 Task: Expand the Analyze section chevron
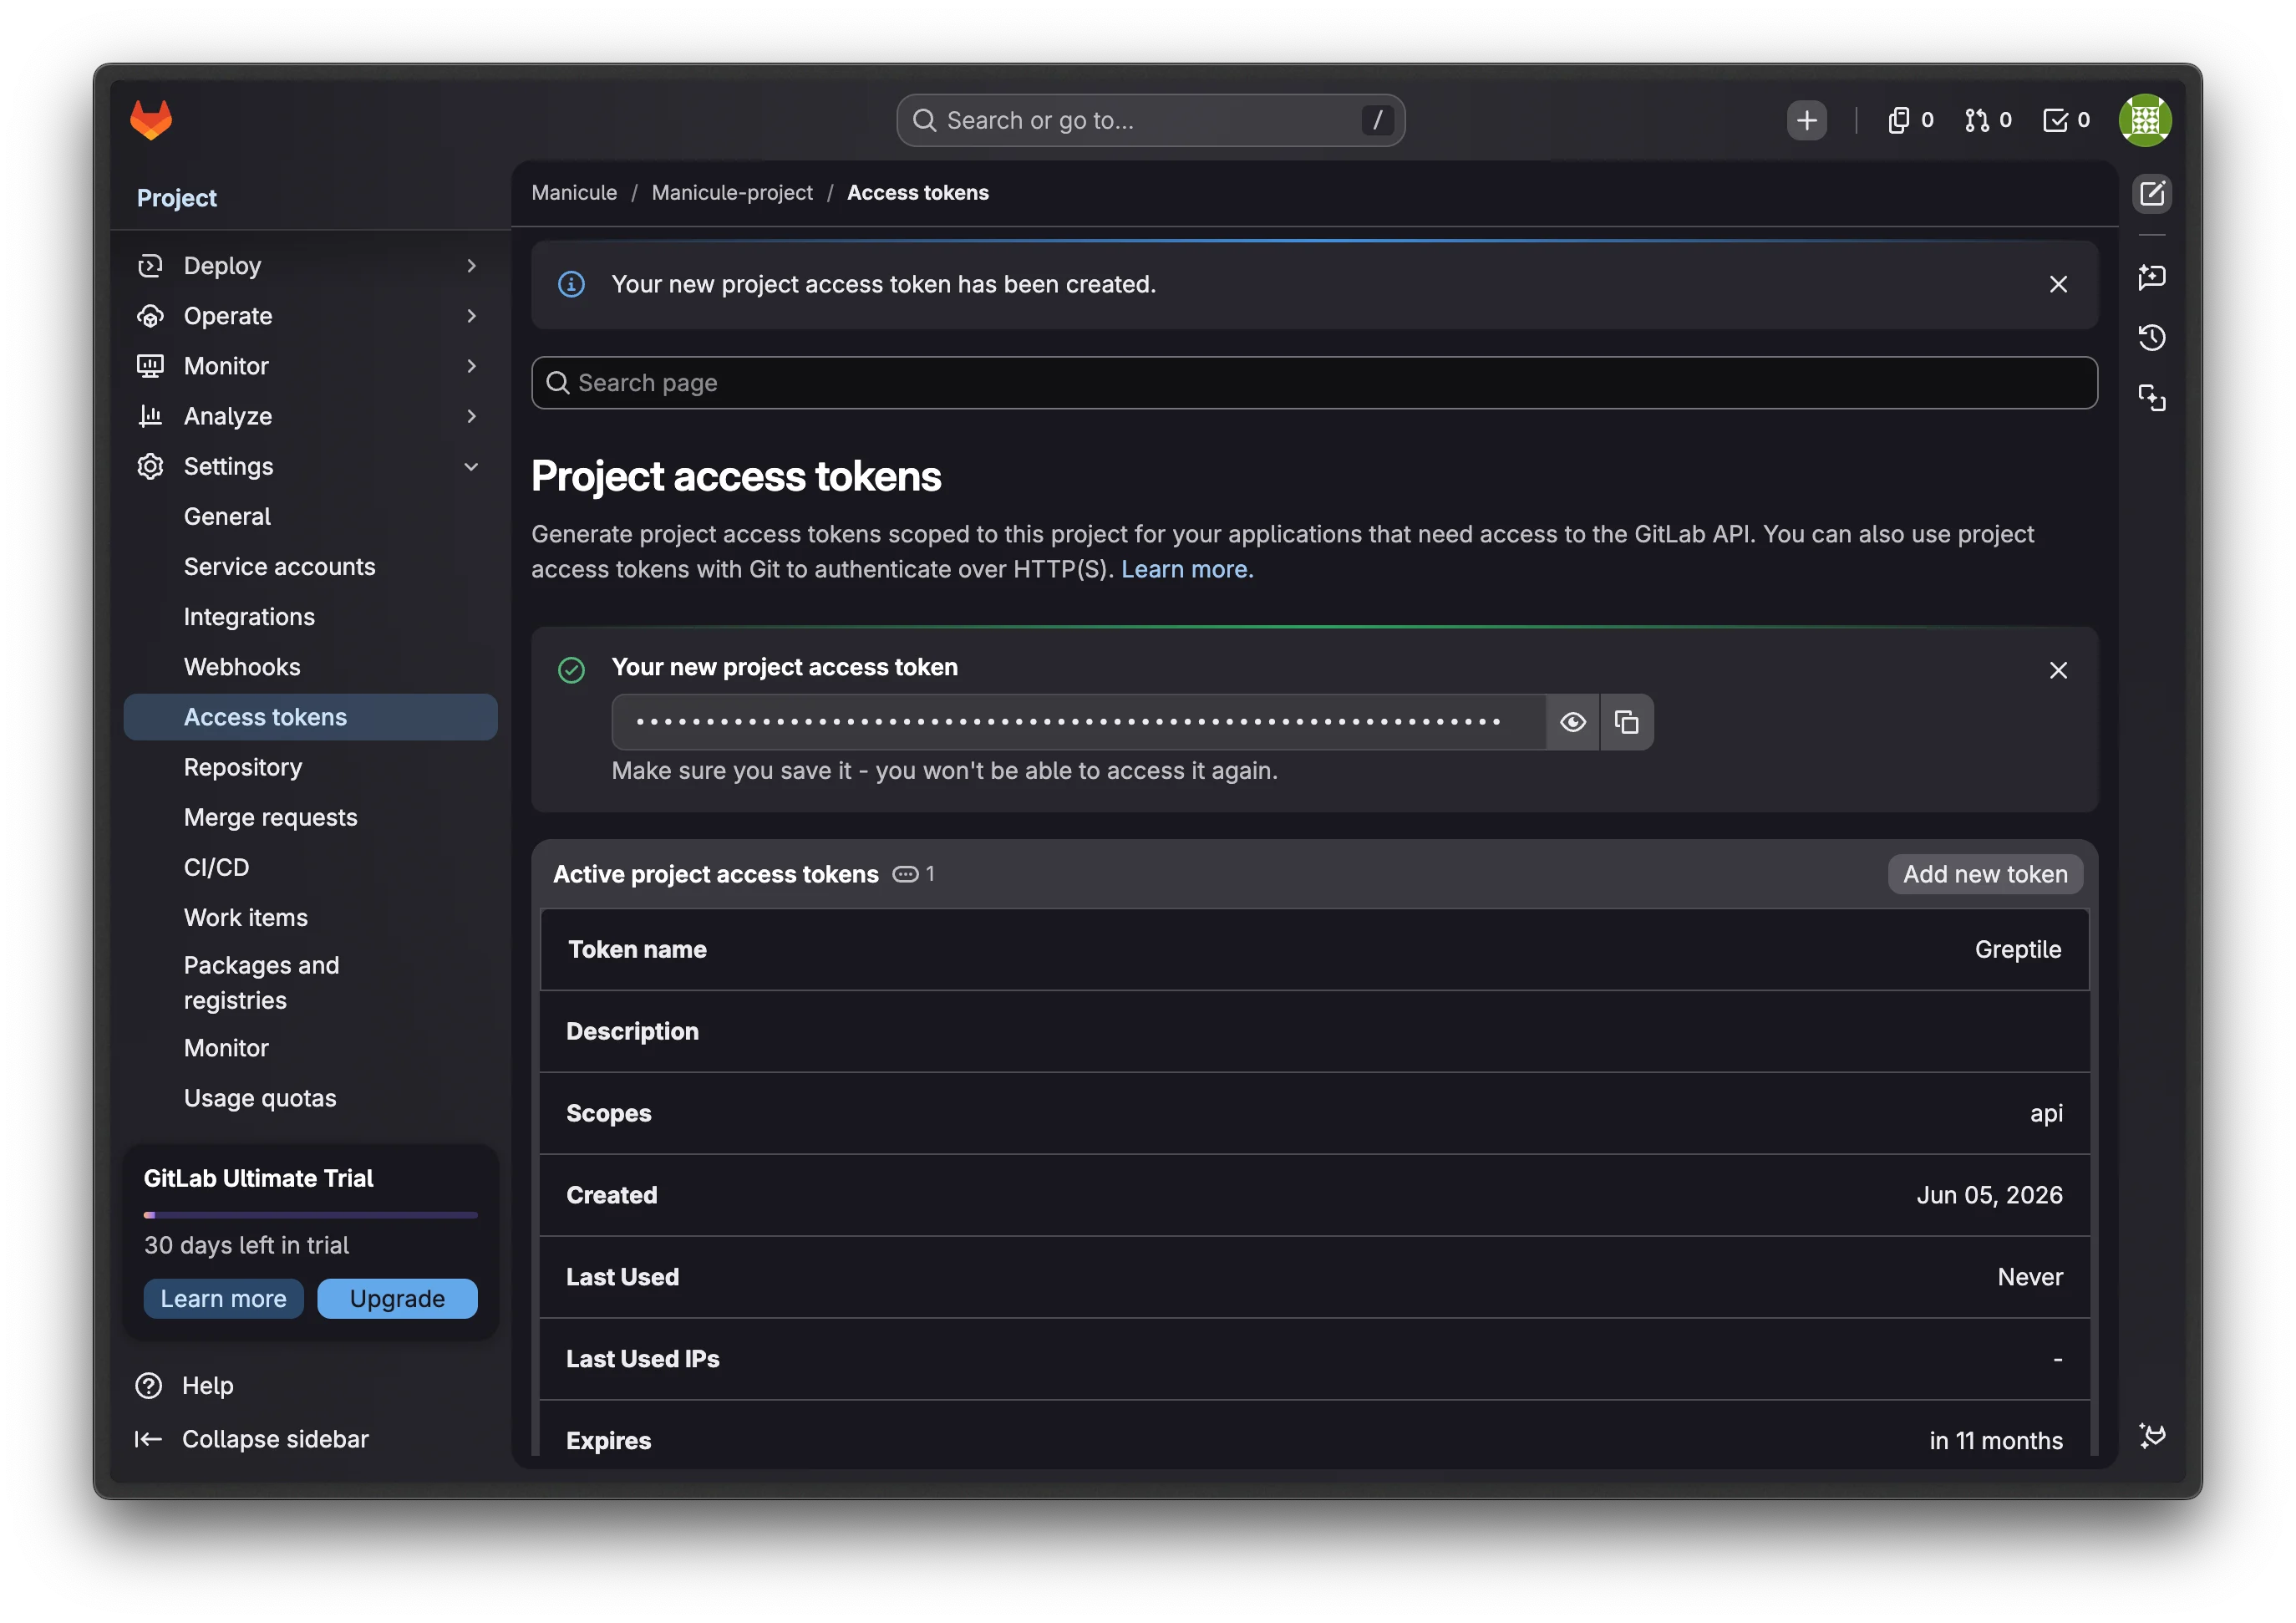471,415
